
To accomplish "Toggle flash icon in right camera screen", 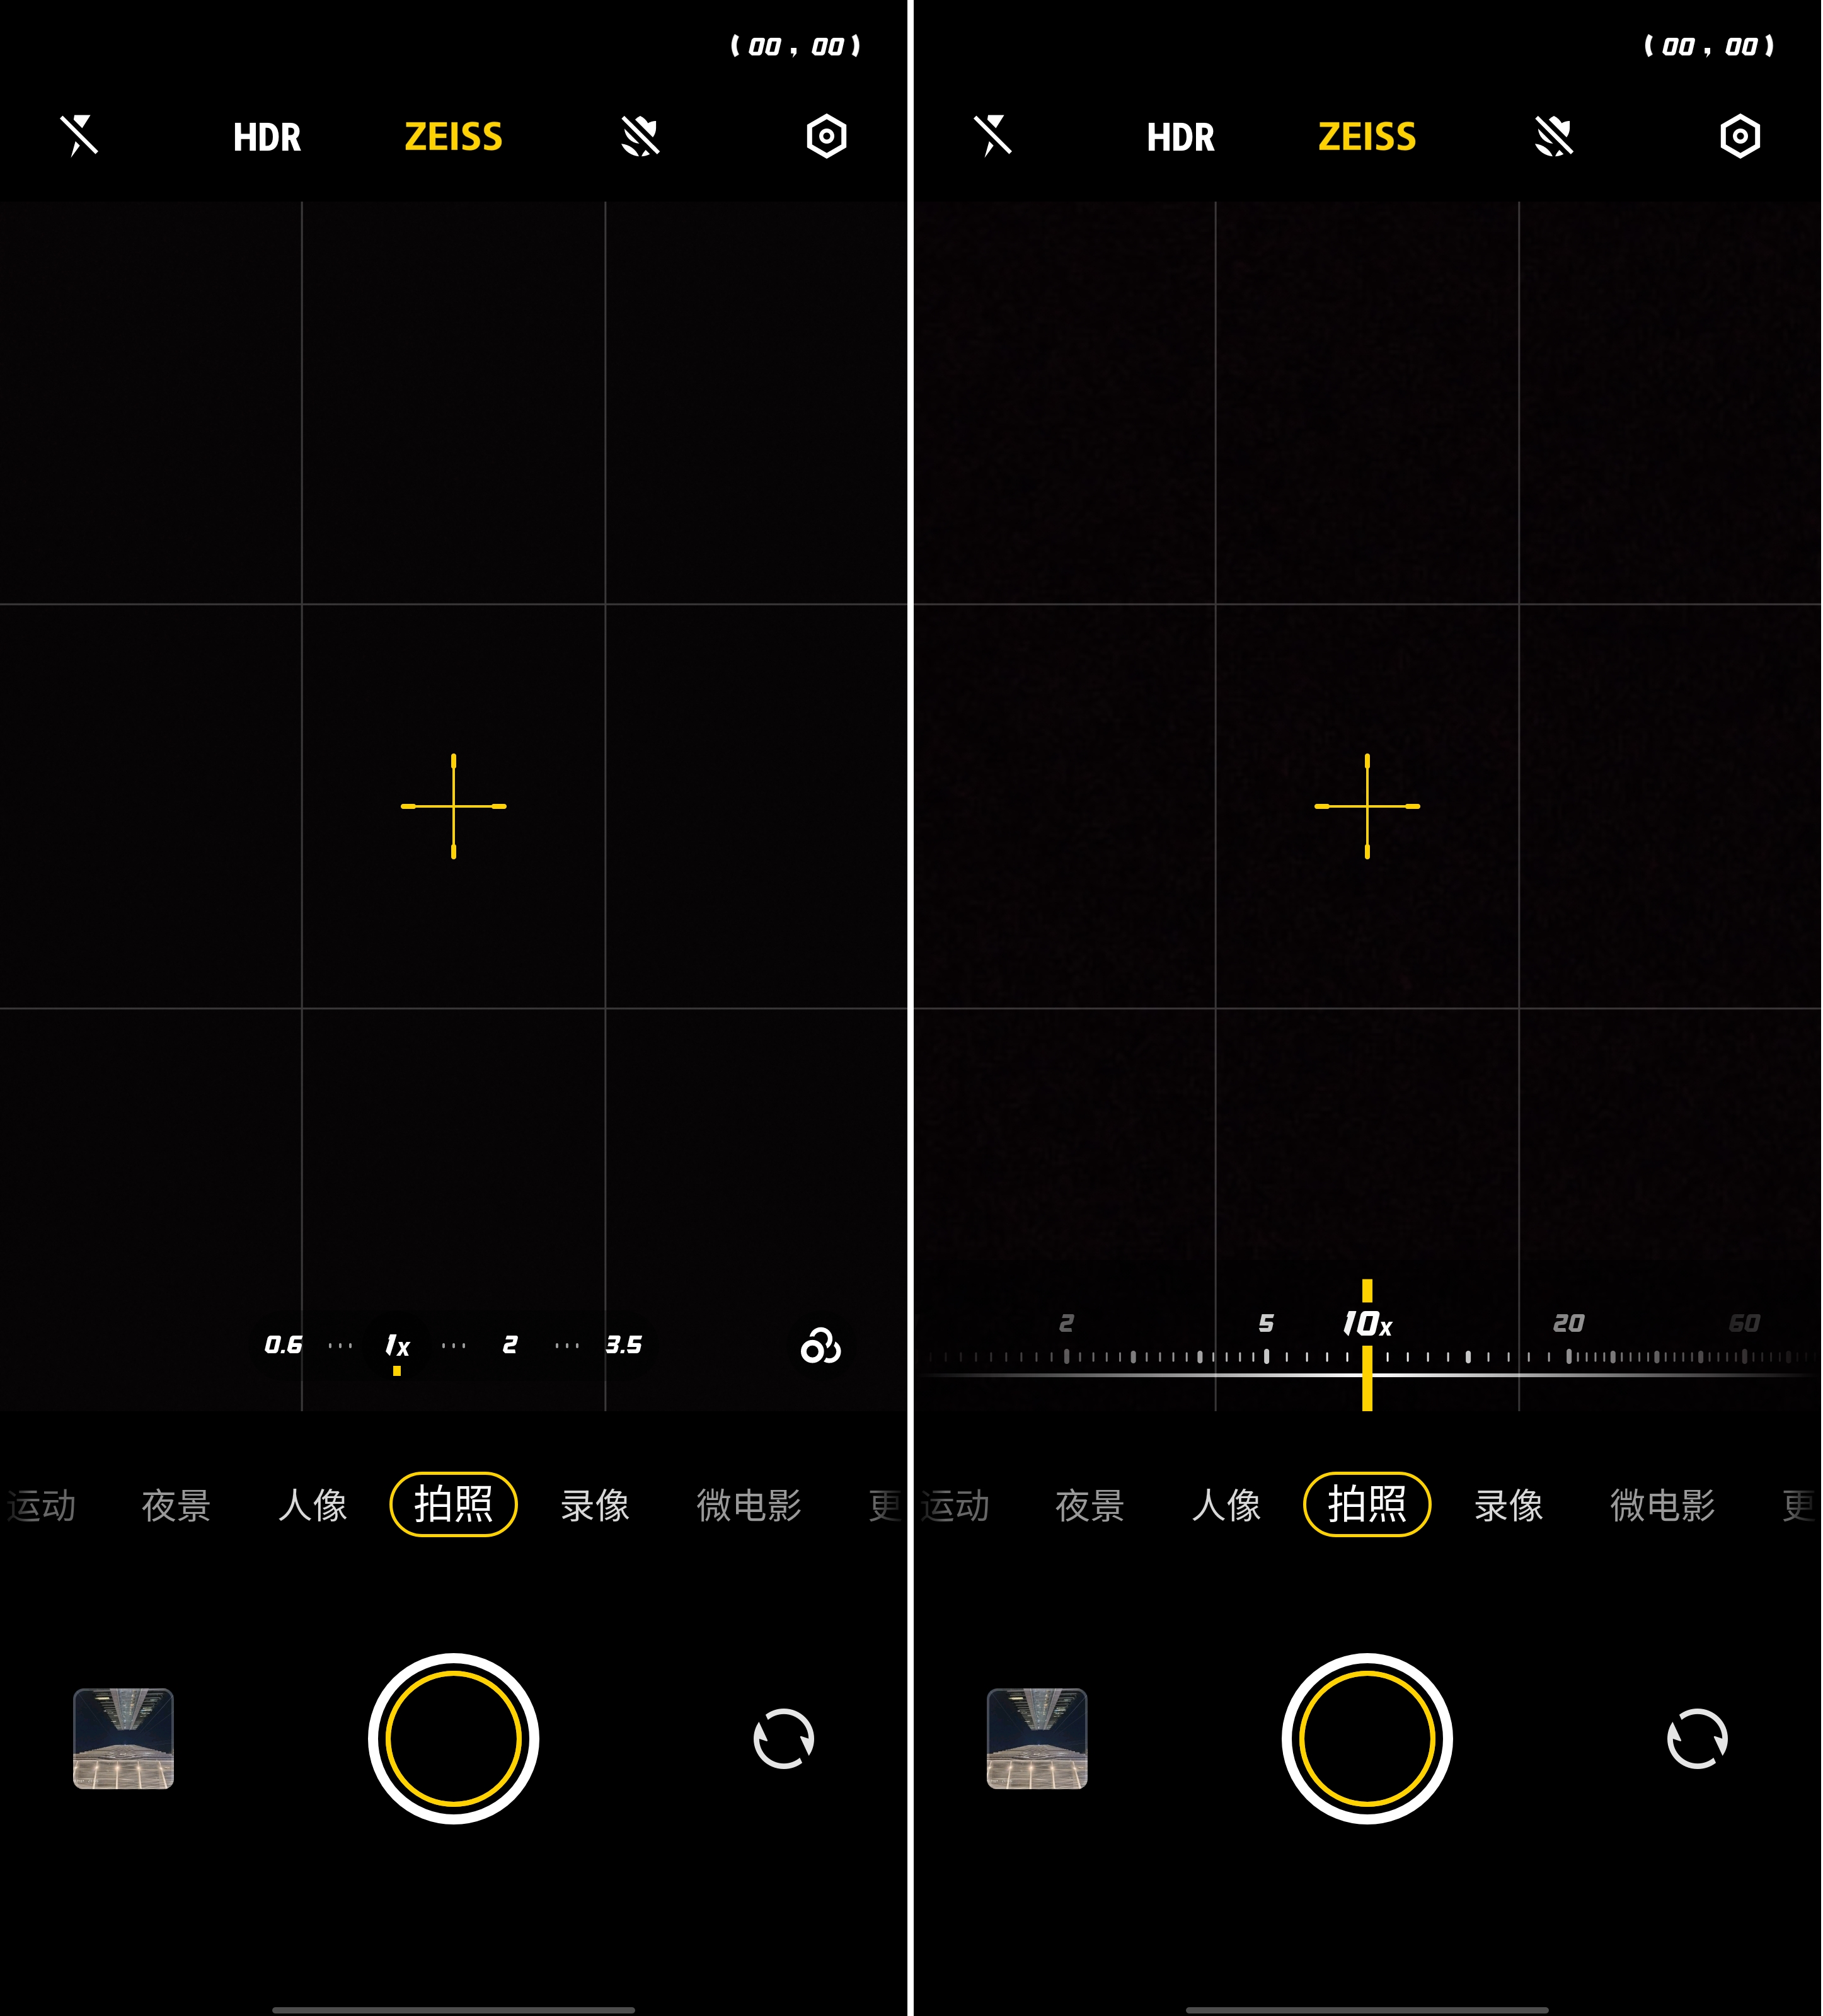I will click(993, 136).
